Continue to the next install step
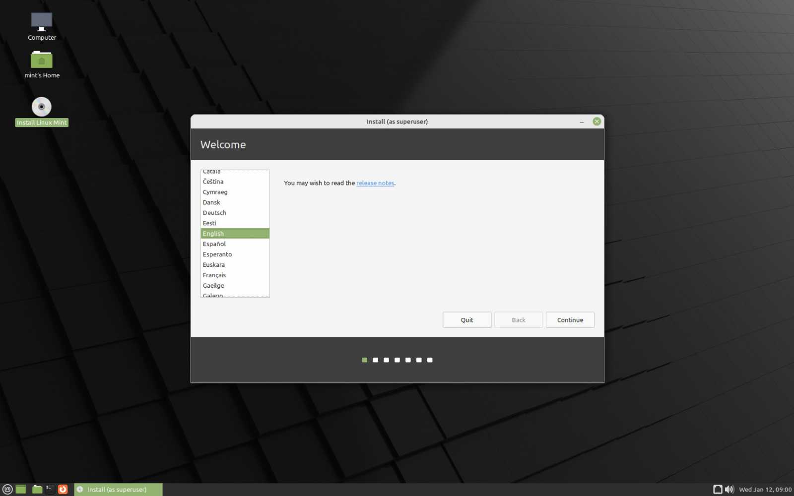The image size is (794, 496). pyautogui.click(x=570, y=320)
